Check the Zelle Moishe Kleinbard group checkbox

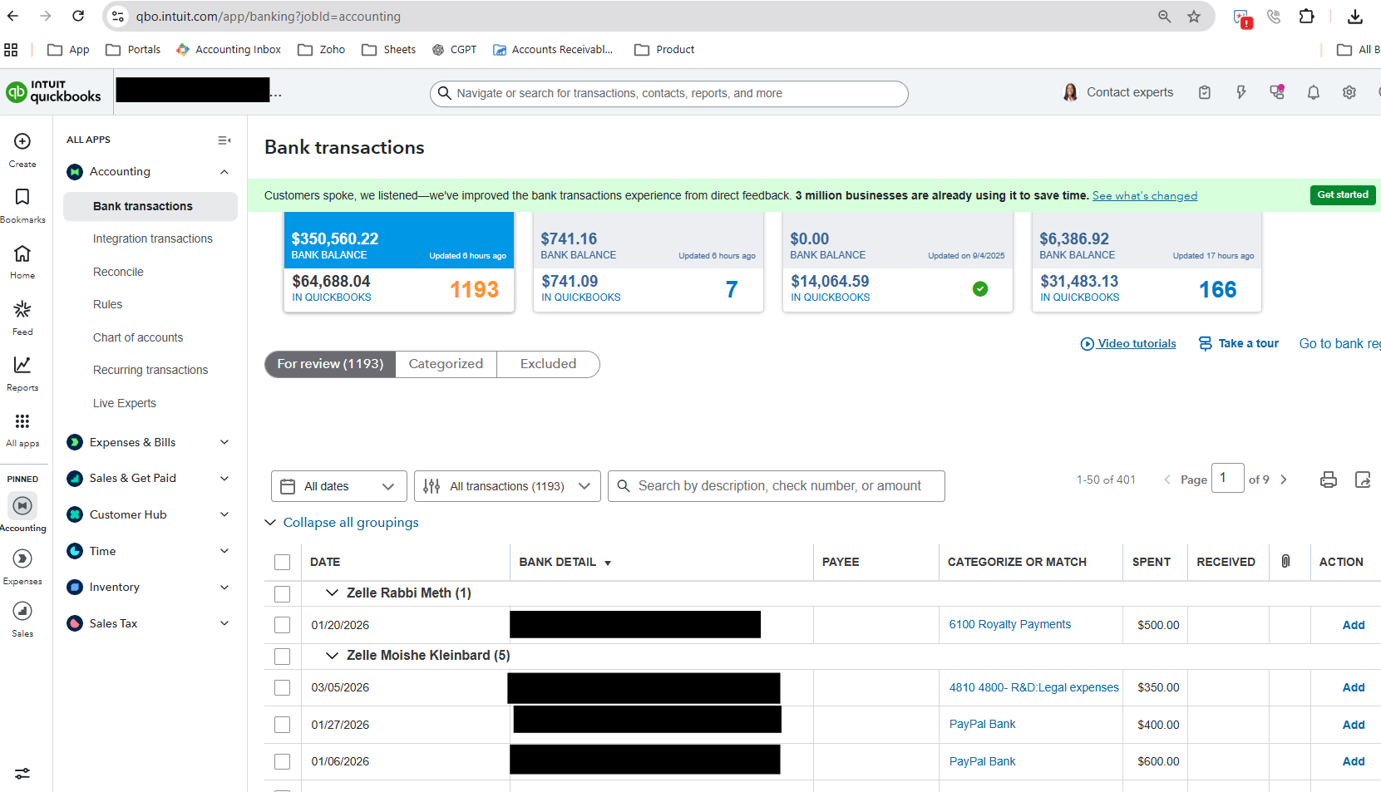[x=283, y=657]
